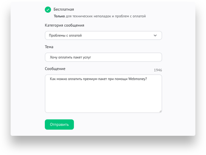Click the "Сообщение" field label
The height and width of the screenshot is (155, 206).
(x=55, y=69)
